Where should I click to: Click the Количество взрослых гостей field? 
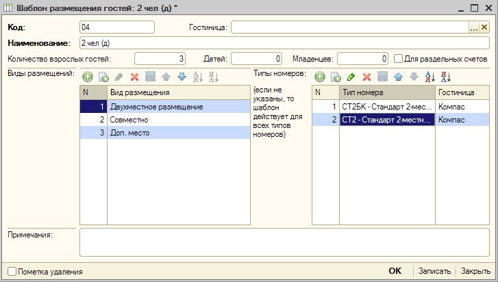[160, 59]
